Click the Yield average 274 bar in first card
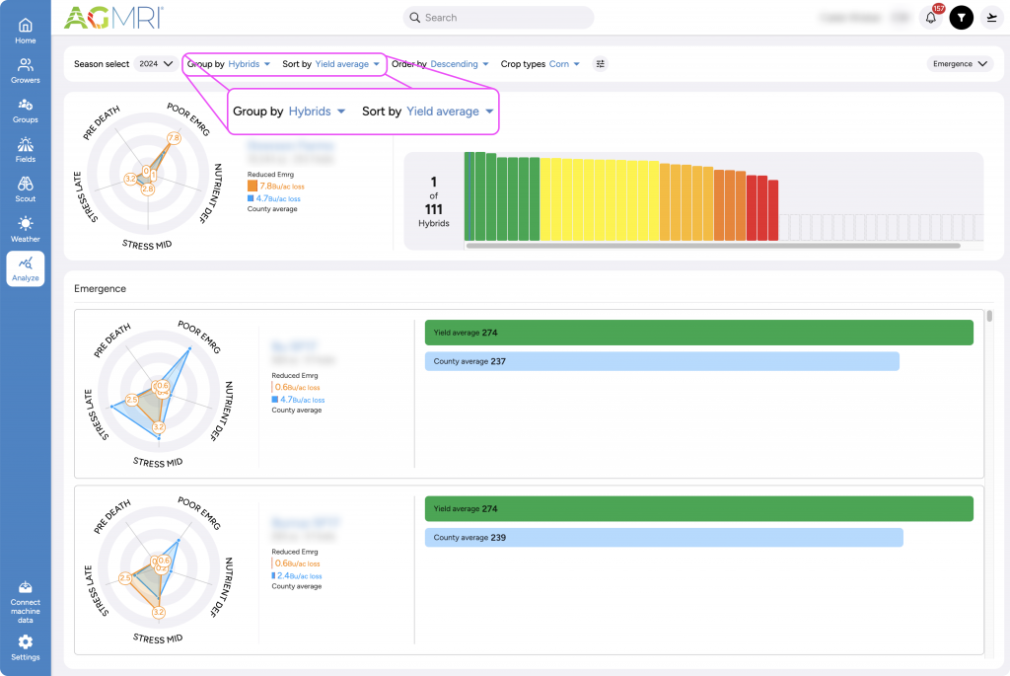Viewport: 1010px width, 676px height. pos(699,333)
